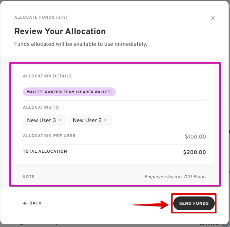Click the Owner's Team shared wallet badge

coord(69,92)
